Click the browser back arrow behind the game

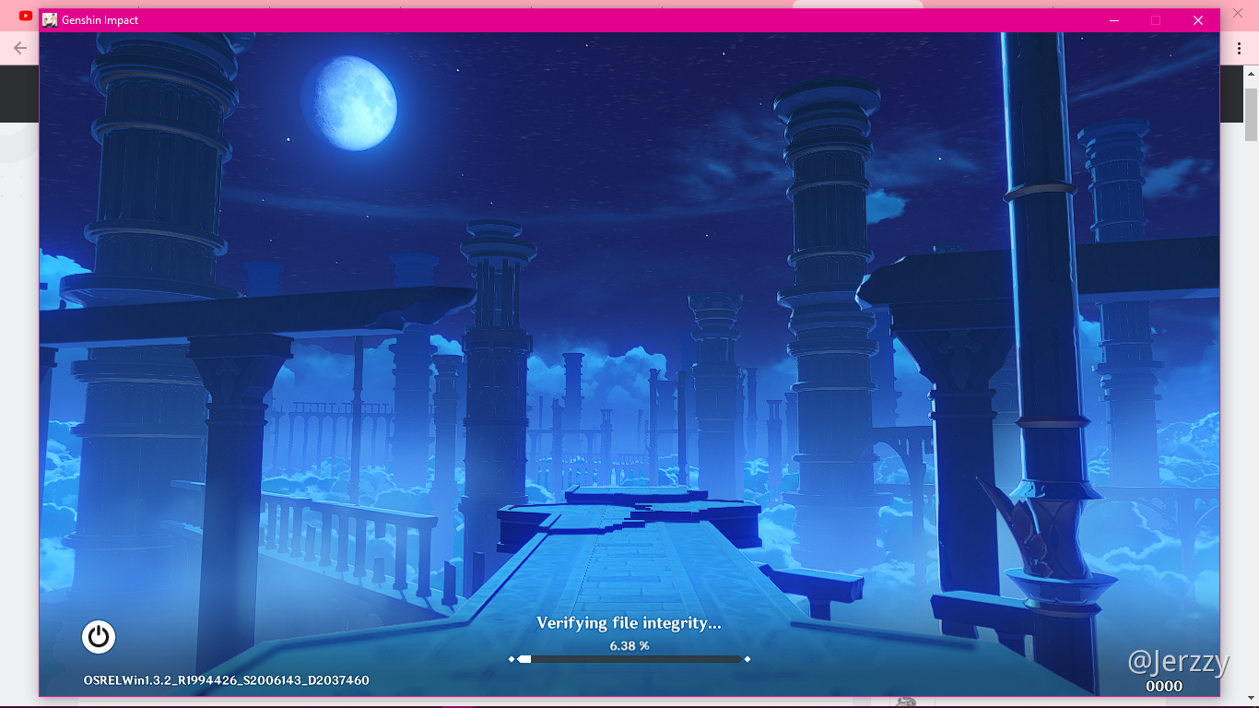(x=20, y=48)
